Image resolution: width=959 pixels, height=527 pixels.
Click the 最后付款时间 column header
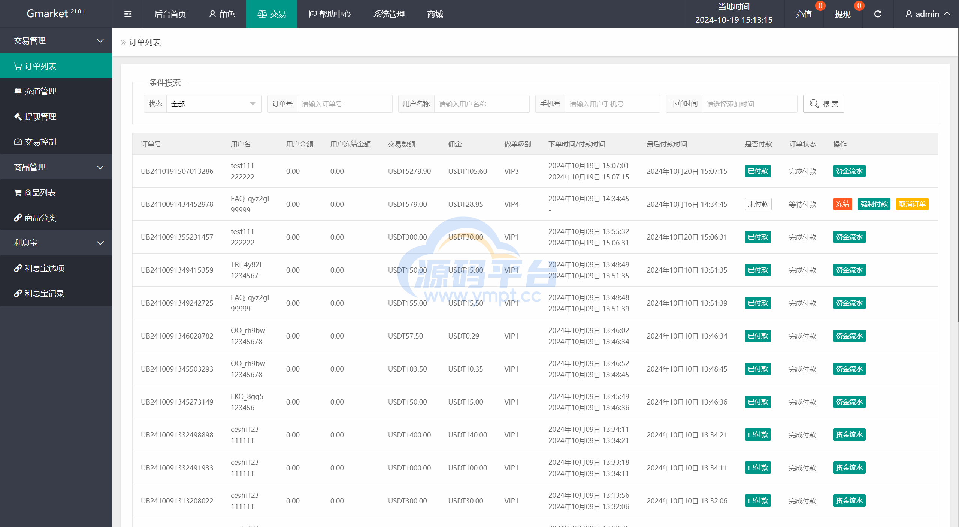[667, 144]
